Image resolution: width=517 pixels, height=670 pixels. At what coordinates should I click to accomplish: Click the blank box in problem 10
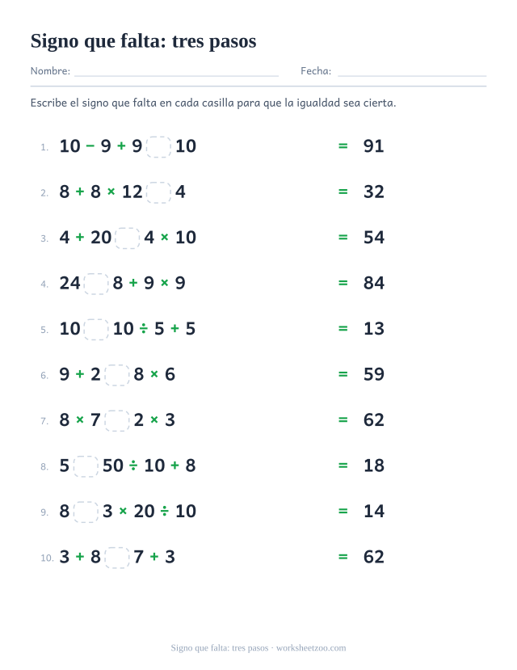pyautogui.click(x=117, y=558)
